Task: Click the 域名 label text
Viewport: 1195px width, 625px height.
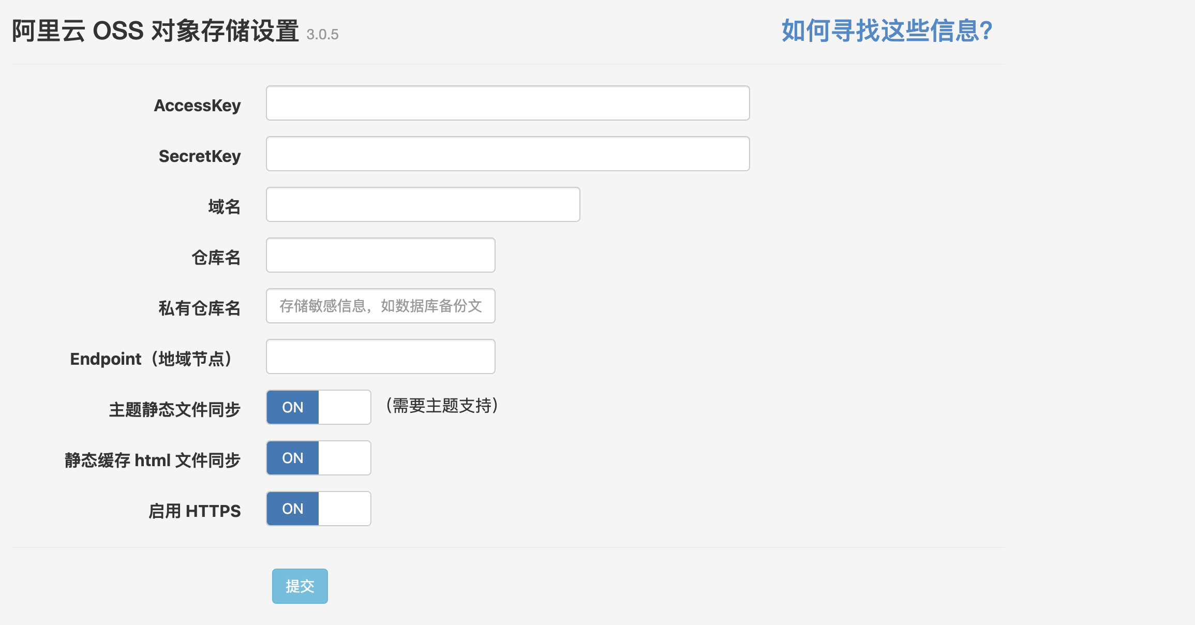Action: pos(224,207)
